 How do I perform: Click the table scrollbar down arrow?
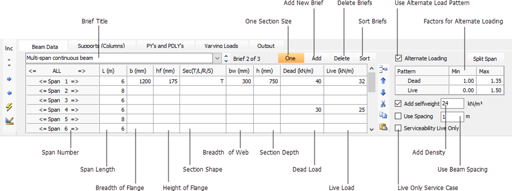tap(371, 129)
